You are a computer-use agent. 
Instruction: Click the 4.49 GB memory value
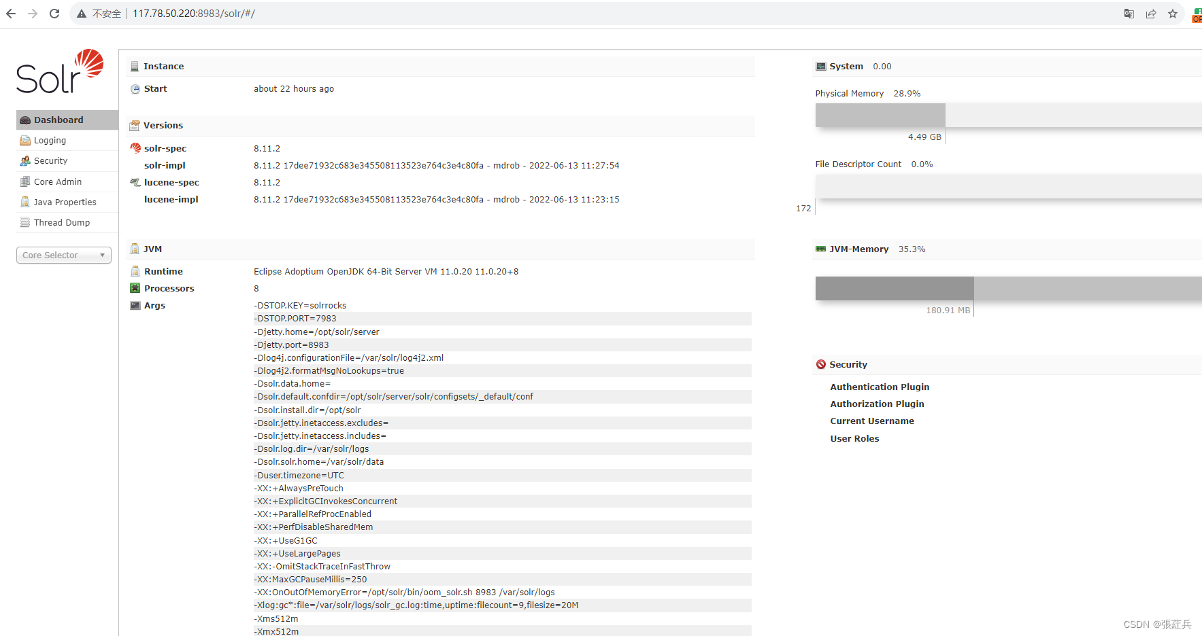(924, 137)
